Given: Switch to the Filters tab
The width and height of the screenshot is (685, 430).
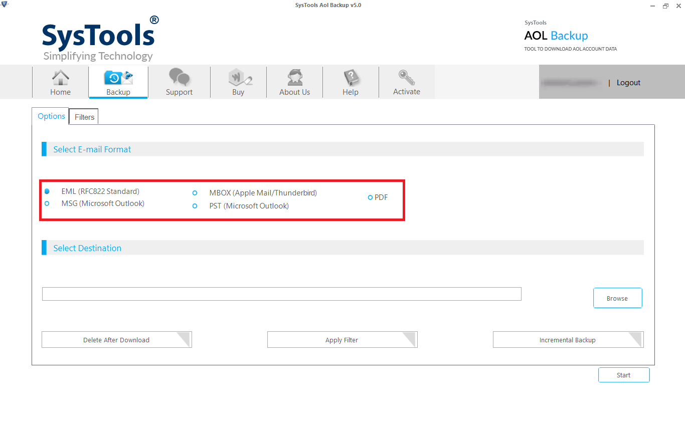Looking at the screenshot, I should pos(84,117).
